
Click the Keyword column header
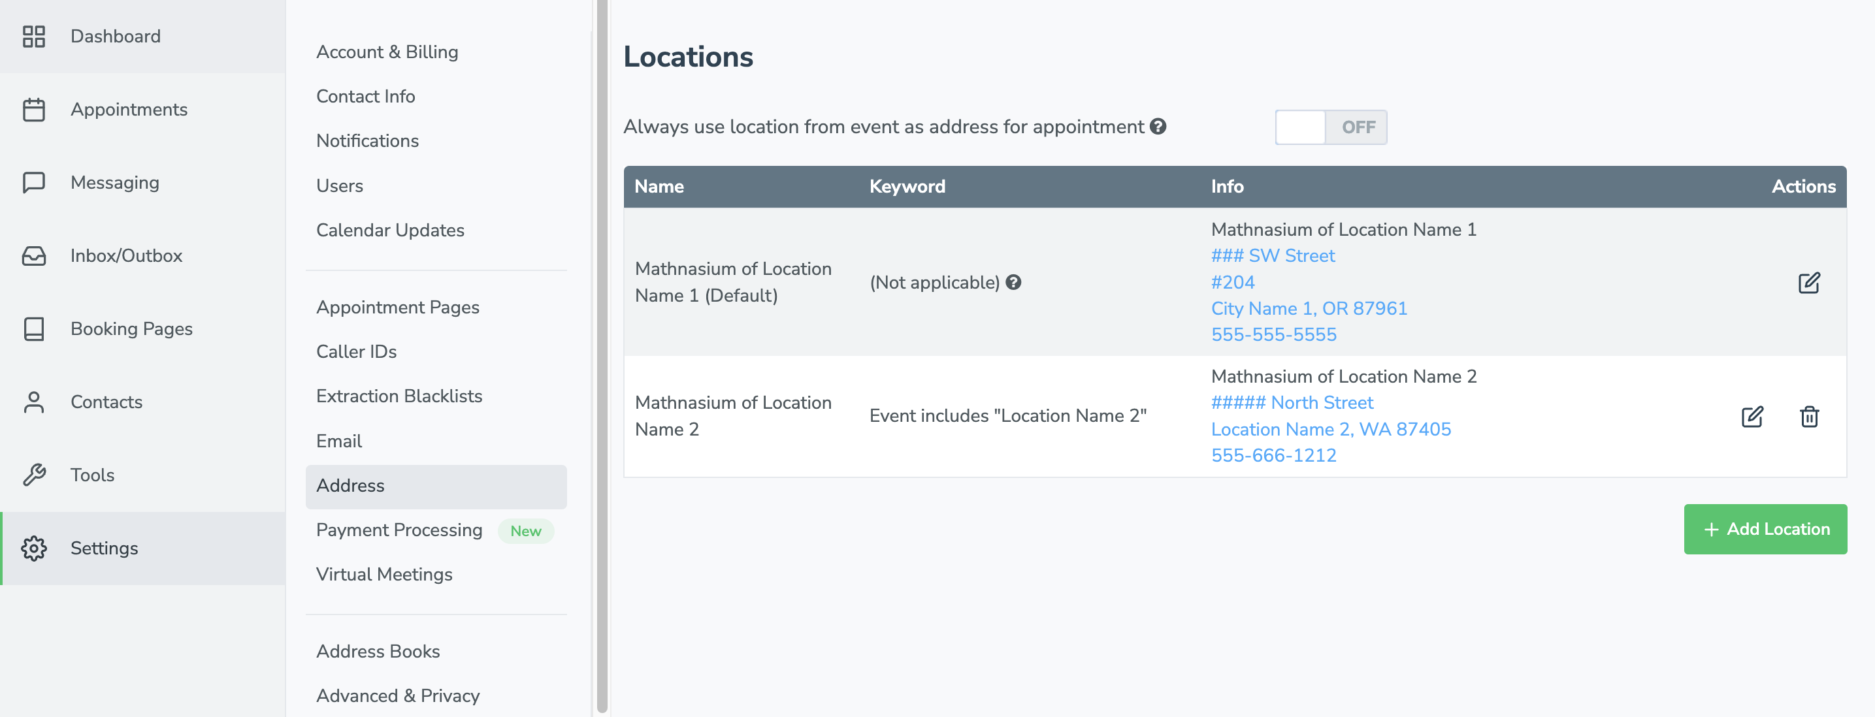point(907,186)
